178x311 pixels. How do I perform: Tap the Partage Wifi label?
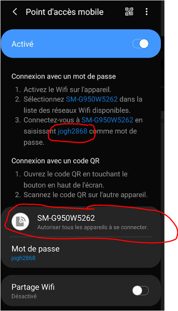pyautogui.click(x=33, y=287)
